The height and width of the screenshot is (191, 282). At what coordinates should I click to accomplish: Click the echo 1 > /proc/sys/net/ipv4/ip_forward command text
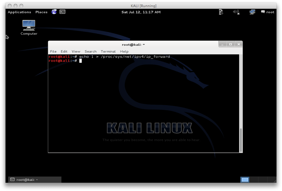tap(124, 56)
